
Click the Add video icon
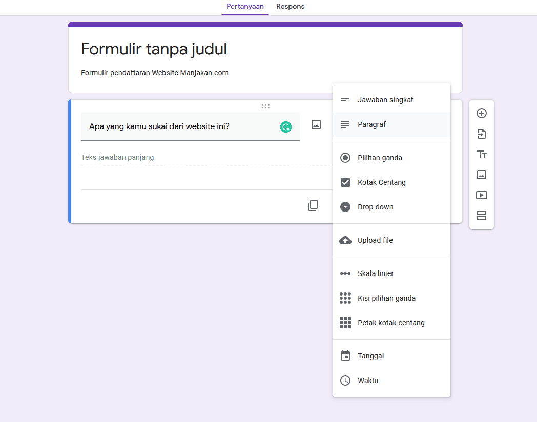click(x=482, y=195)
